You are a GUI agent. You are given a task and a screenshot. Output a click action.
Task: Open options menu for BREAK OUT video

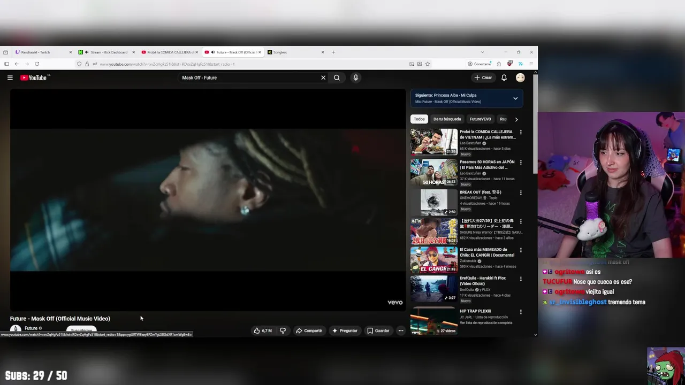pyautogui.click(x=521, y=192)
